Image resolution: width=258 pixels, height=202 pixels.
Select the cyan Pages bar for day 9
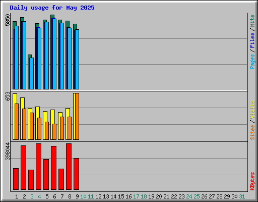77,59
